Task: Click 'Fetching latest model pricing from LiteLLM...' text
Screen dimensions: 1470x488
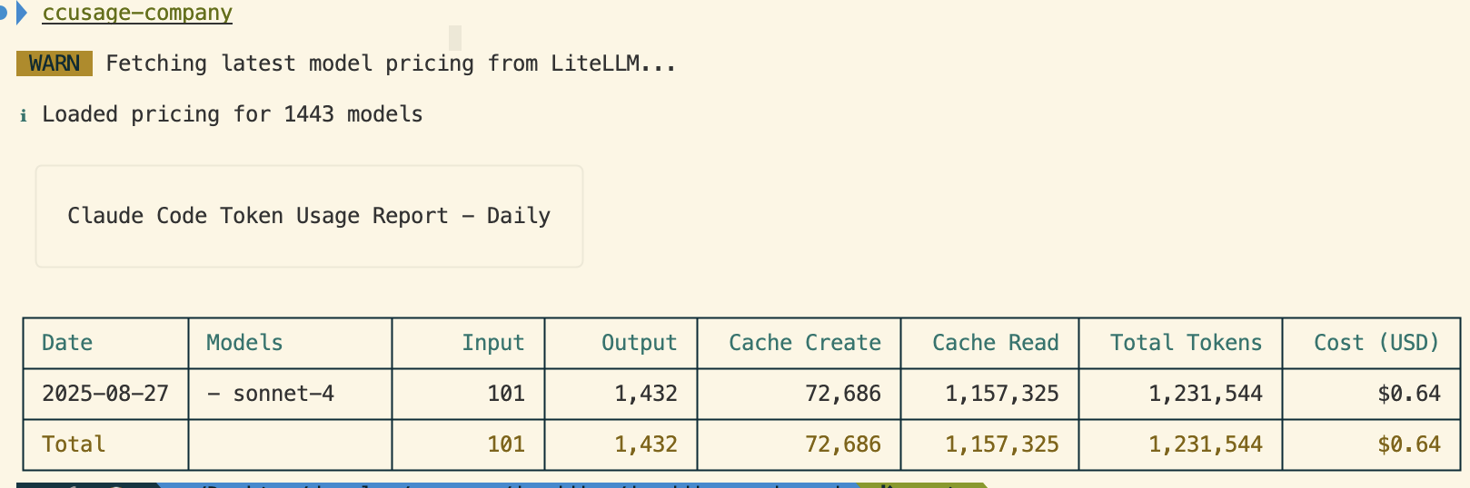Action: point(391,63)
